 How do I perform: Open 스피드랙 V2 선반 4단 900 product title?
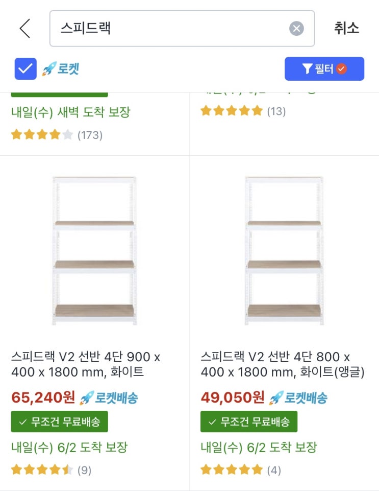click(x=85, y=364)
